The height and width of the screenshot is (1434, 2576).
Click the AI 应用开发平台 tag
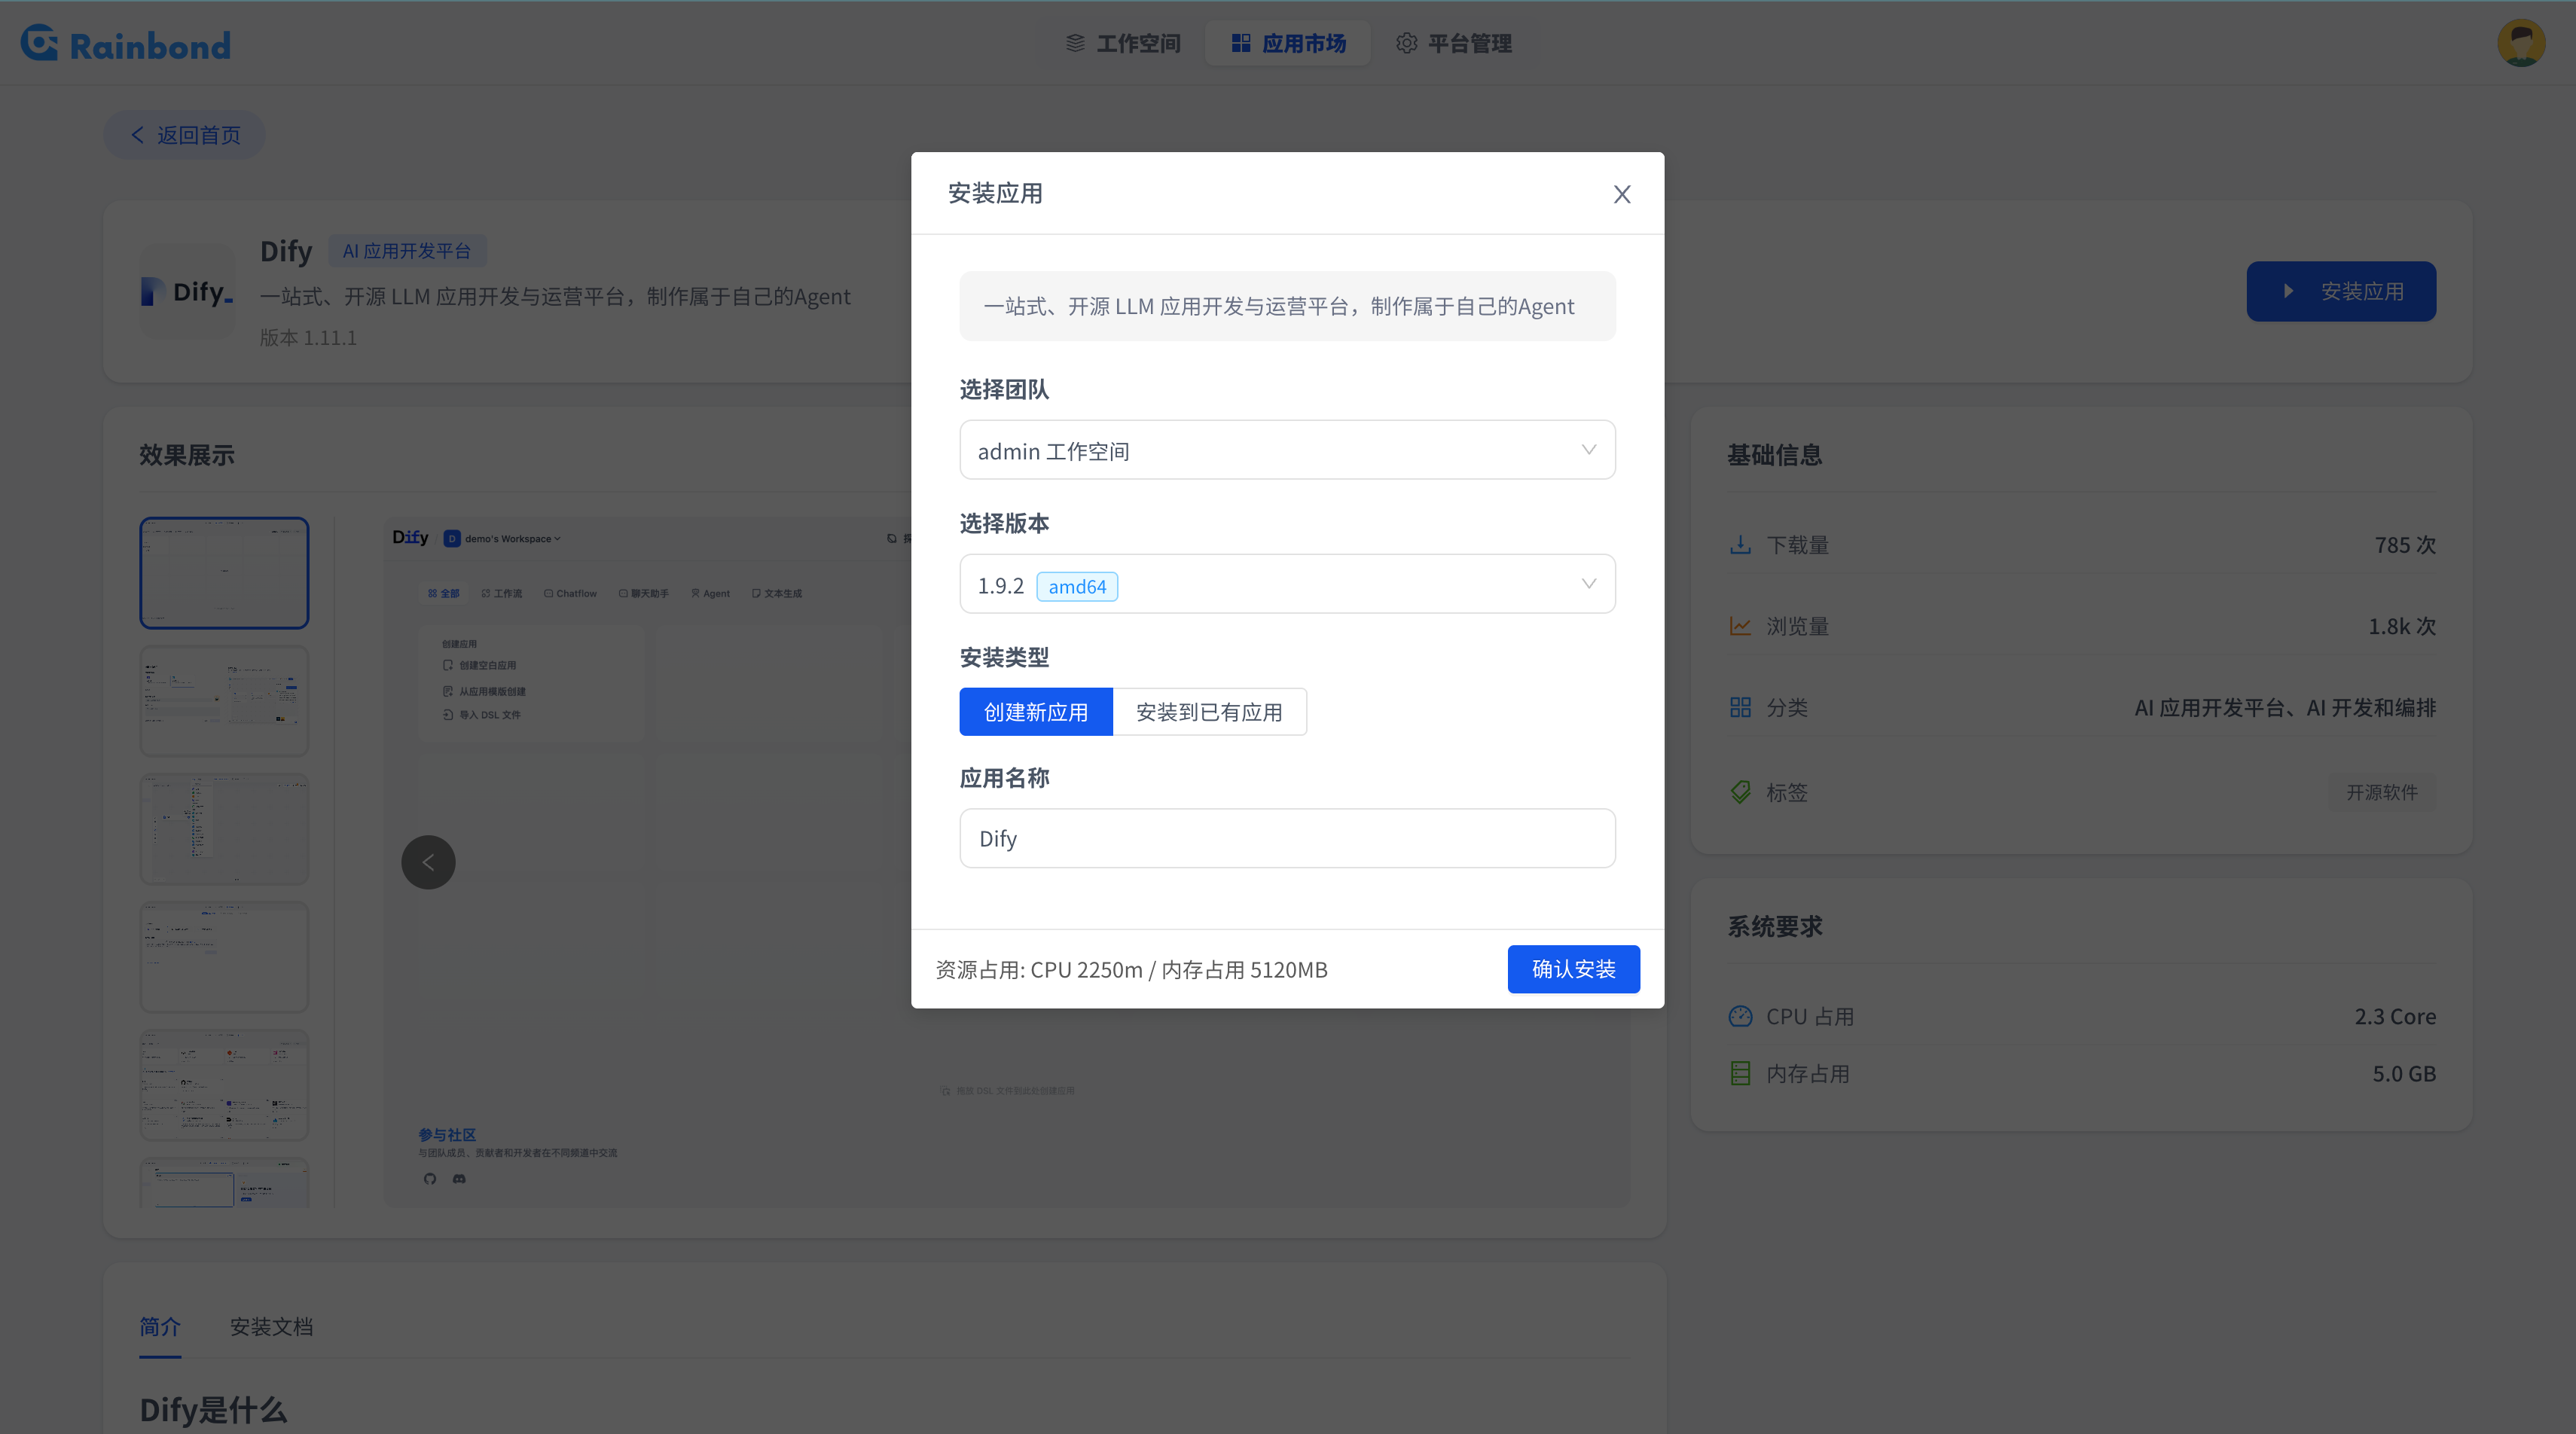pyautogui.click(x=407, y=251)
